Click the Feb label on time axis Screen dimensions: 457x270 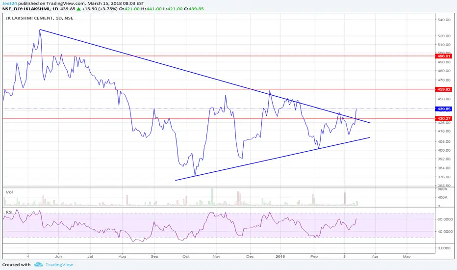pyautogui.click(x=314, y=257)
